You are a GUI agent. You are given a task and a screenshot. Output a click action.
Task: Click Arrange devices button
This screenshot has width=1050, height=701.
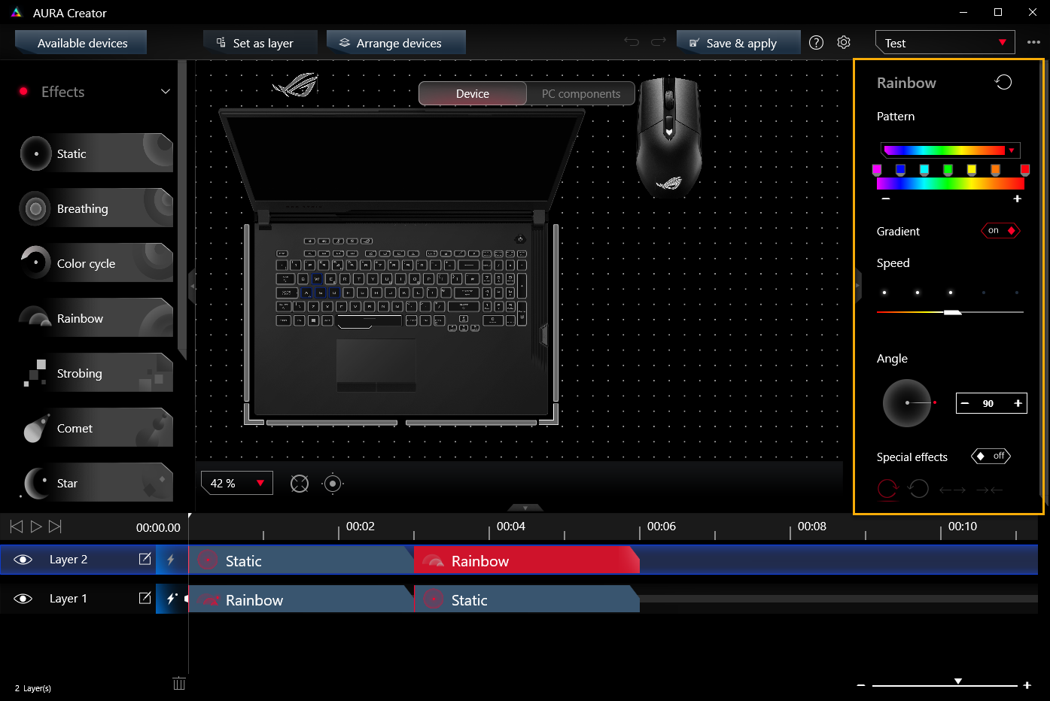click(397, 43)
